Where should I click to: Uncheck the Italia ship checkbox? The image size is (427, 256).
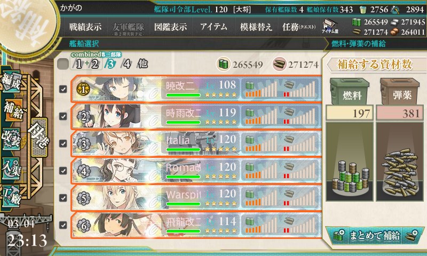(x=63, y=143)
